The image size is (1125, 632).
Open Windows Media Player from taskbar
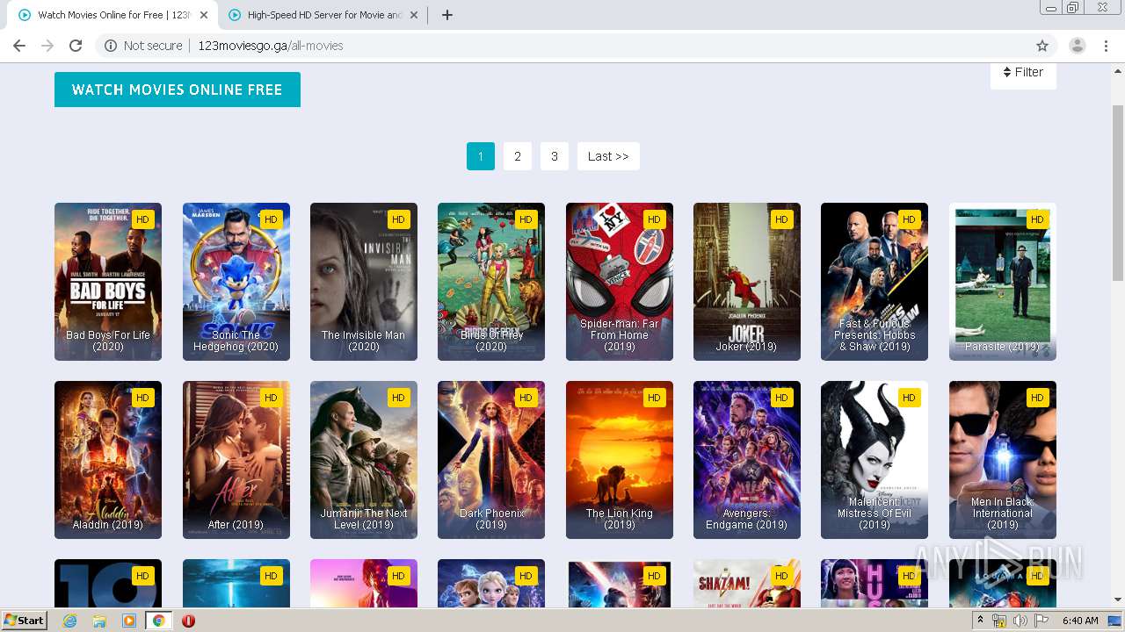coord(129,621)
